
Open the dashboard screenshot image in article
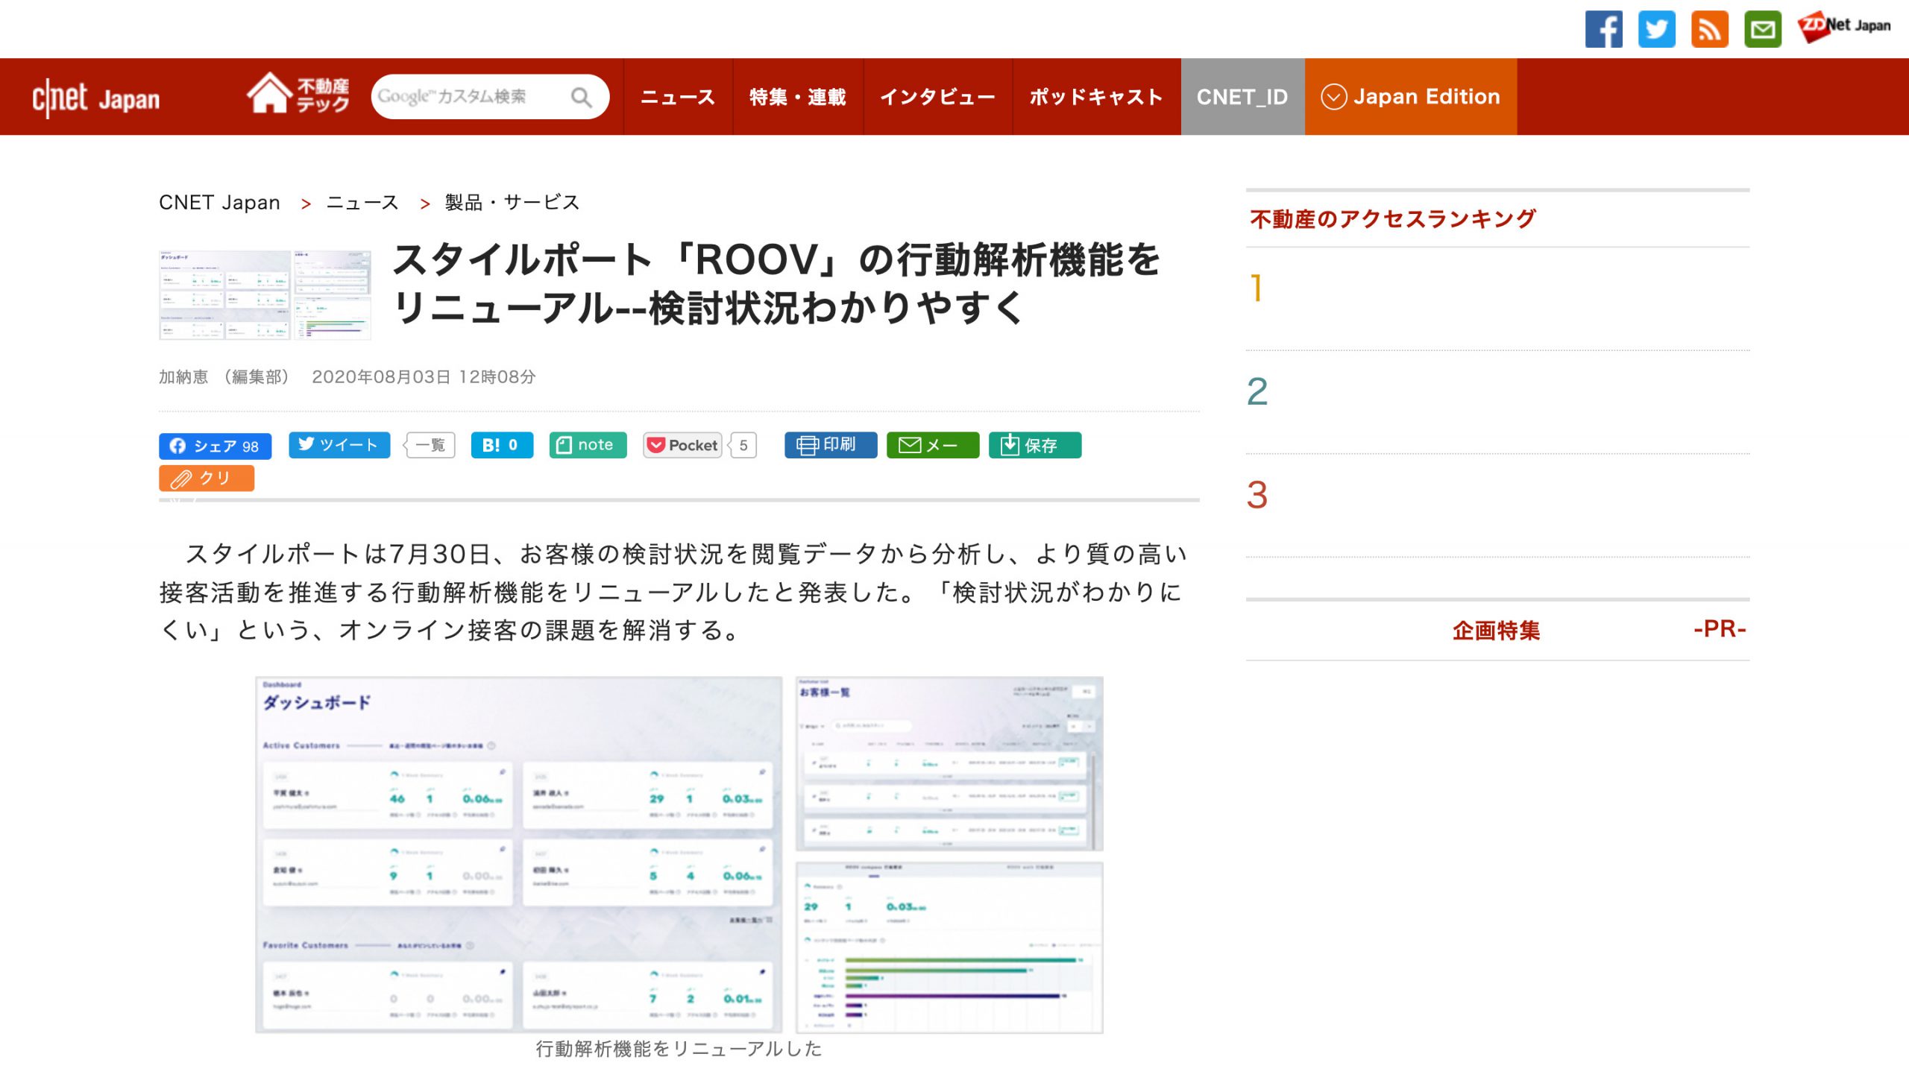pos(679,855)
